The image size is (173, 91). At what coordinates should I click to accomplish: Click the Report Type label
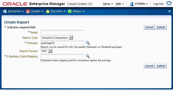click(x=30, y=38)
